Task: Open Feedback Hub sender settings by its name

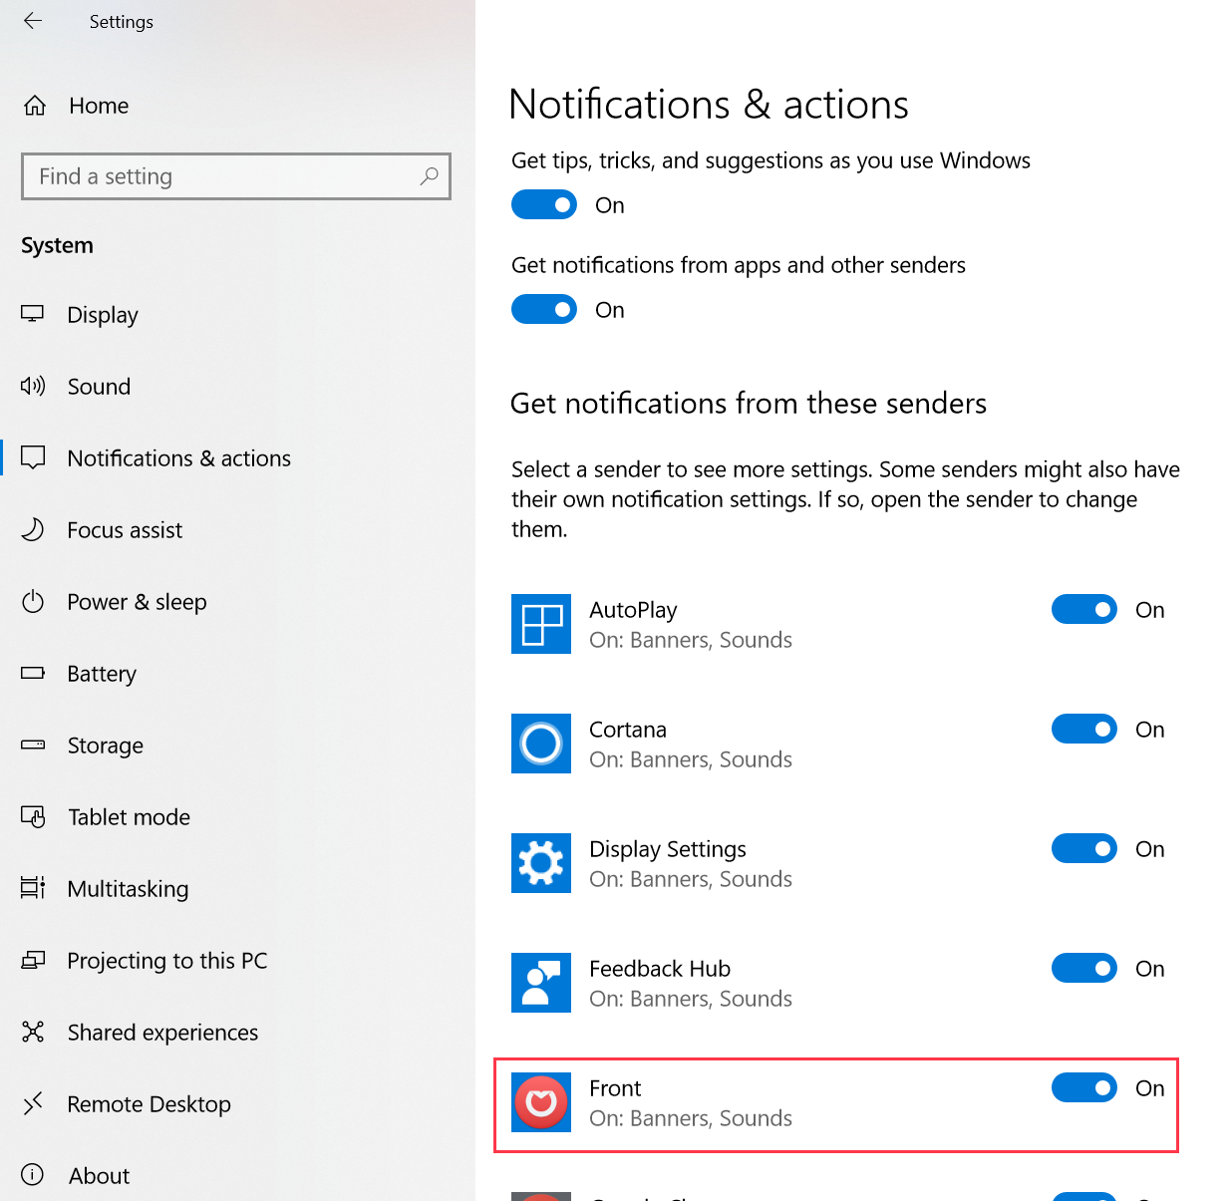Action: pyautogui.click(x=659, y=969)
